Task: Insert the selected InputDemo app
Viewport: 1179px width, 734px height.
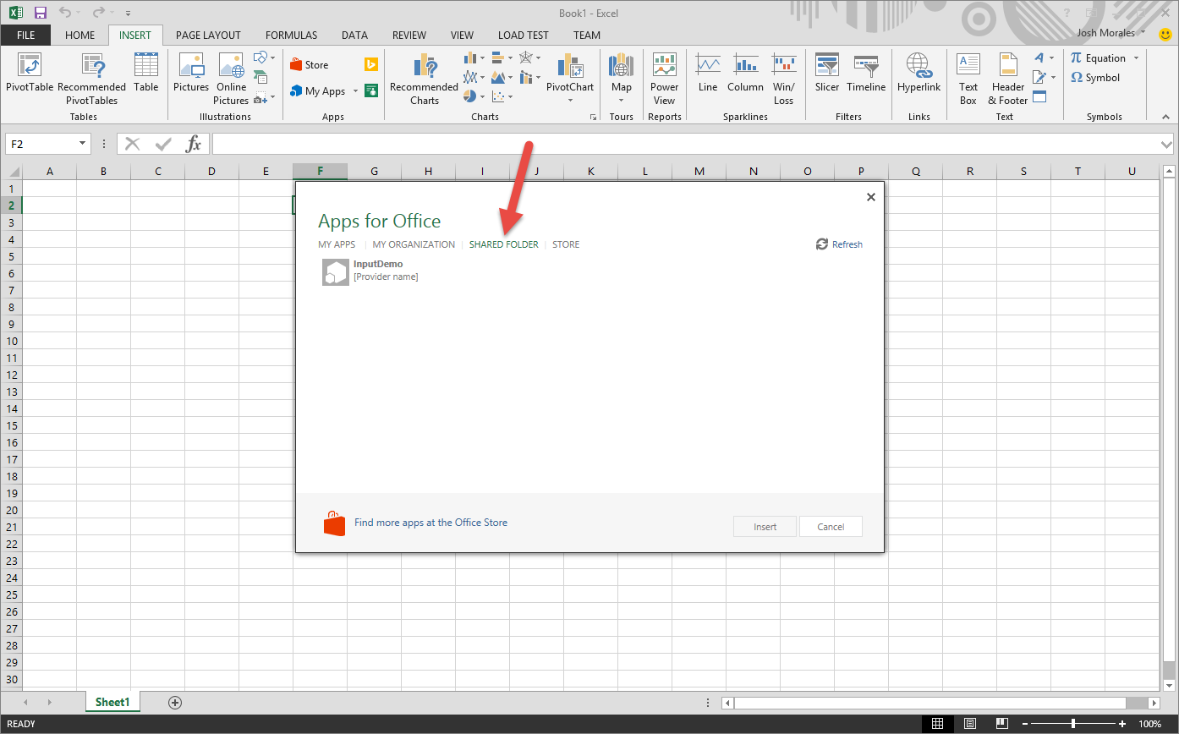Action: [764, 526]
